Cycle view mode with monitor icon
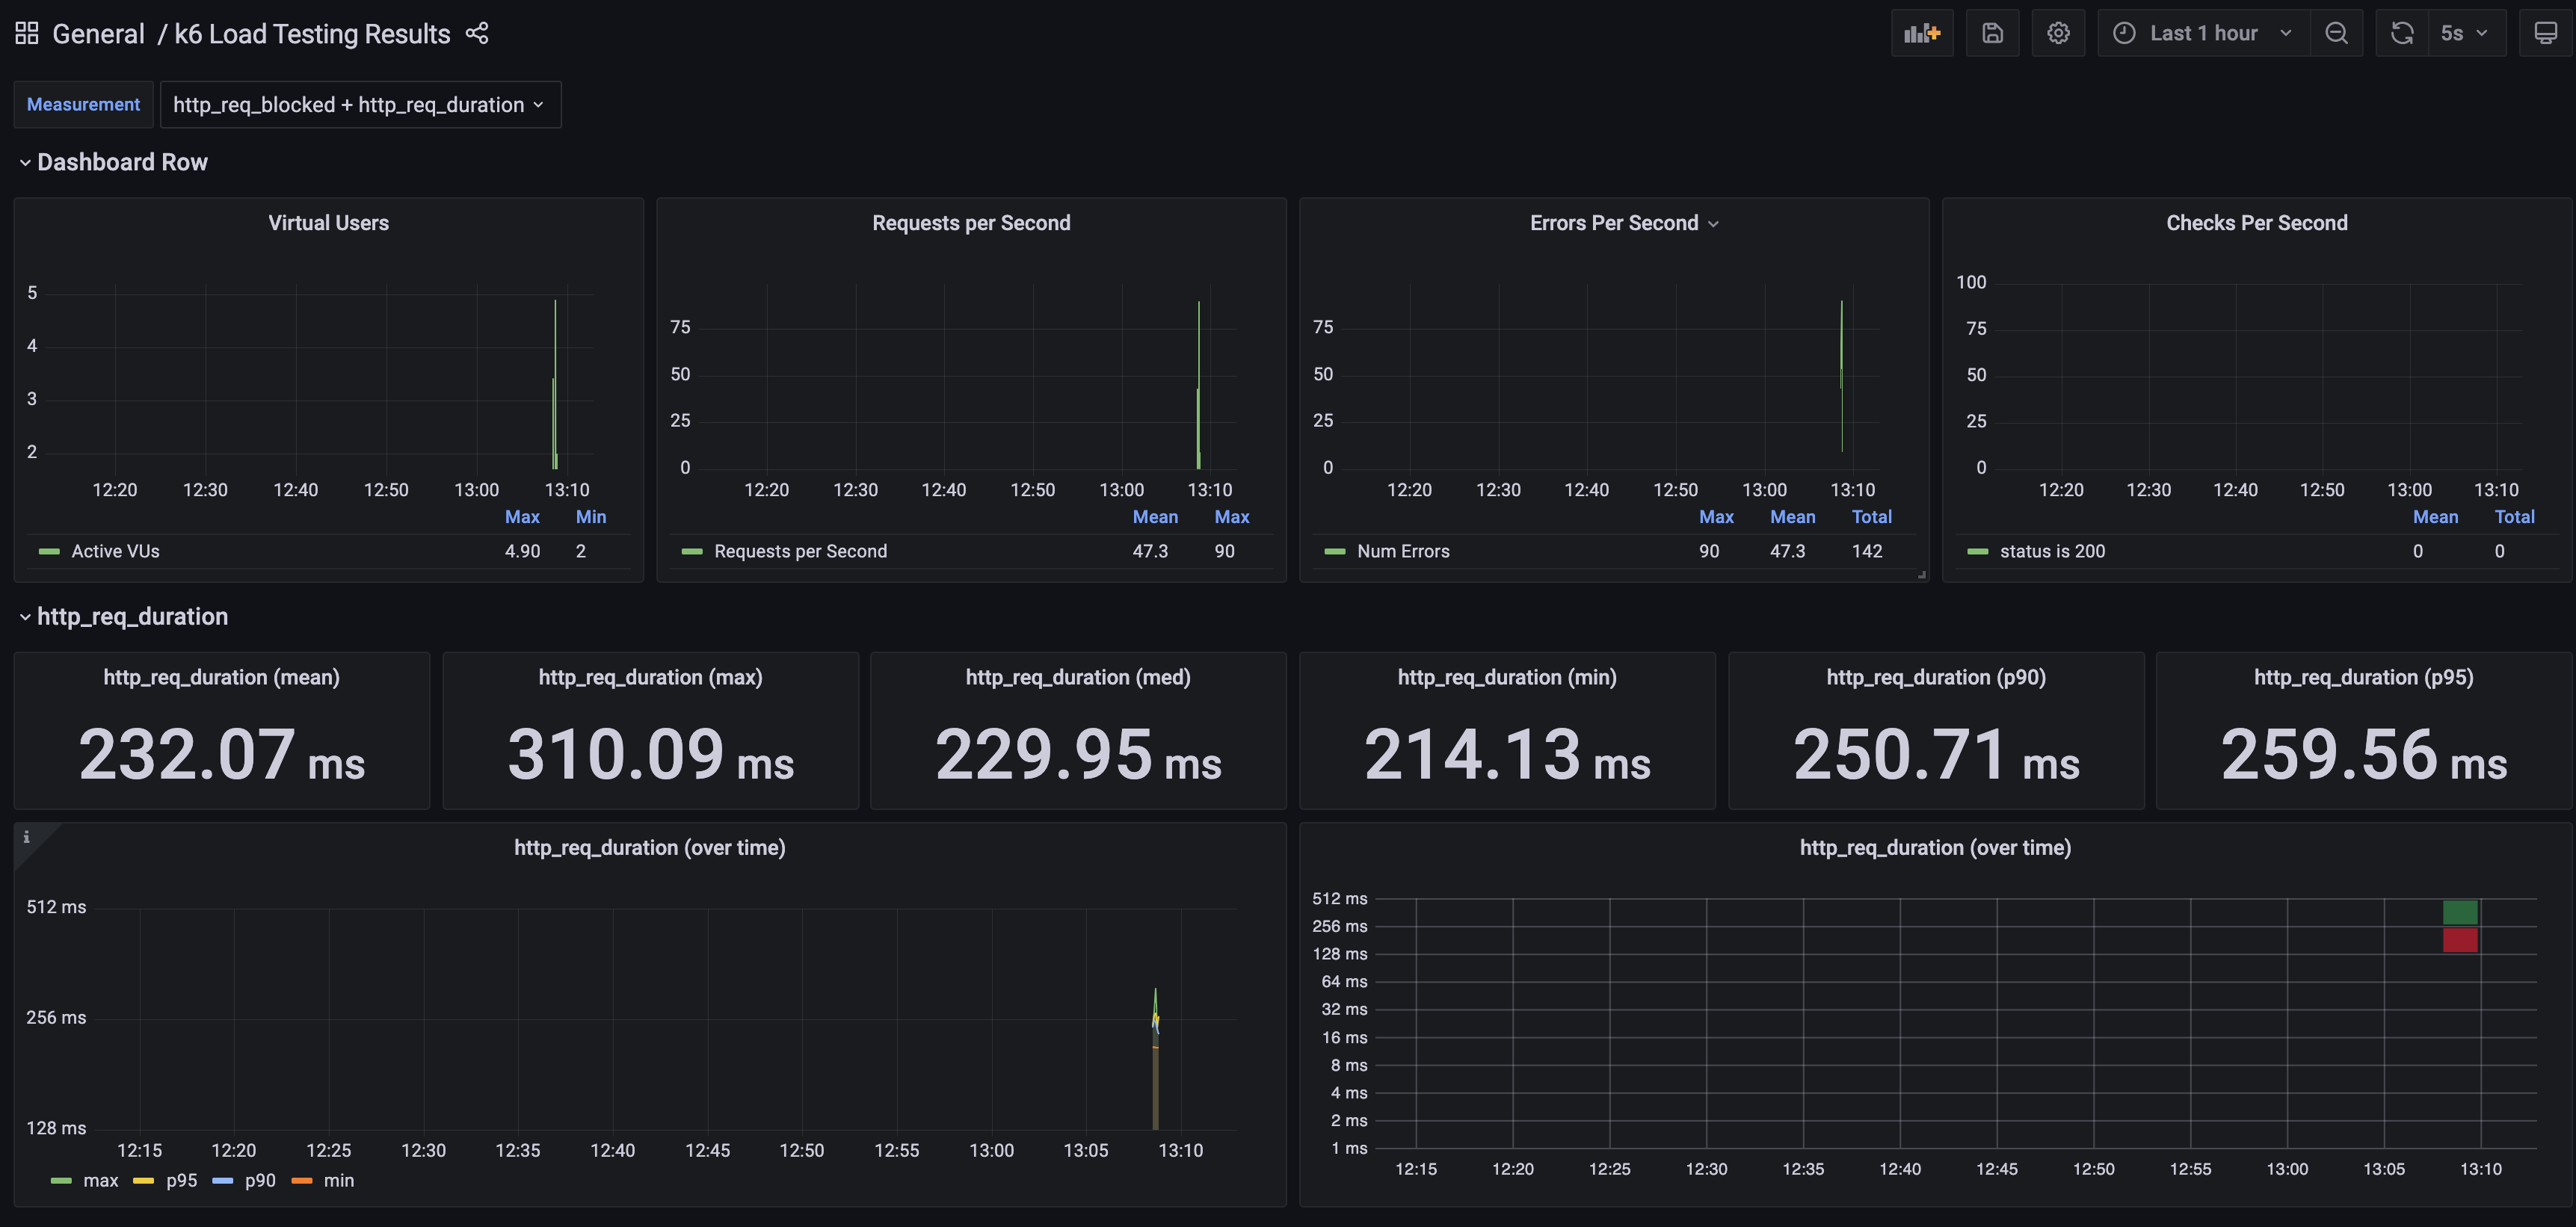 pyautogui.click(x=2545, y=33)
